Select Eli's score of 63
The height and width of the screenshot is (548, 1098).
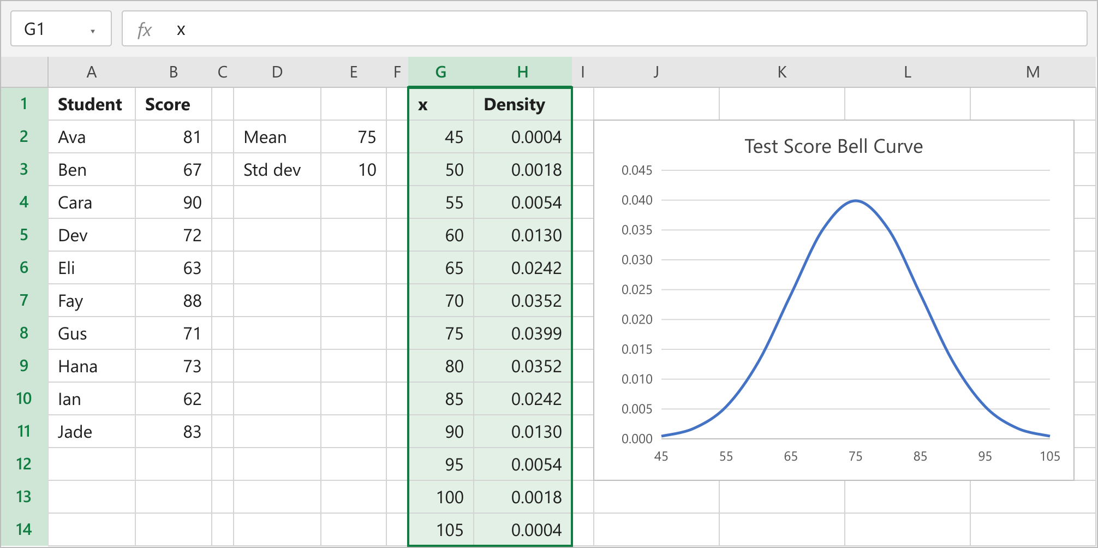click(174, 267)
